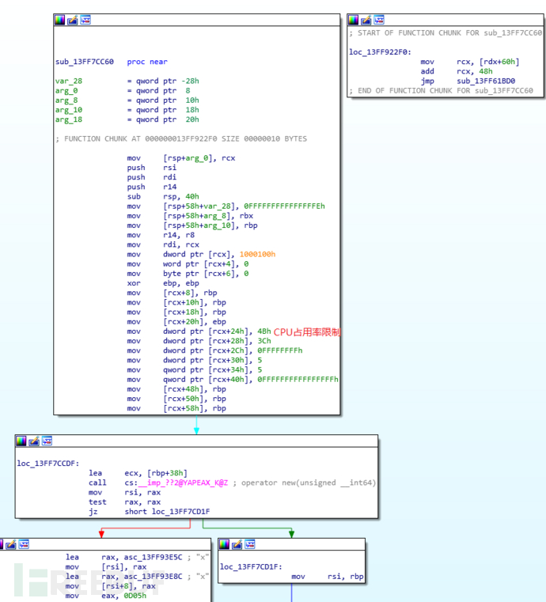546x602 pixels.
Task: Click the group nodes icon on loc_13FF7CD1F block
Action: (x=250, y=544)
